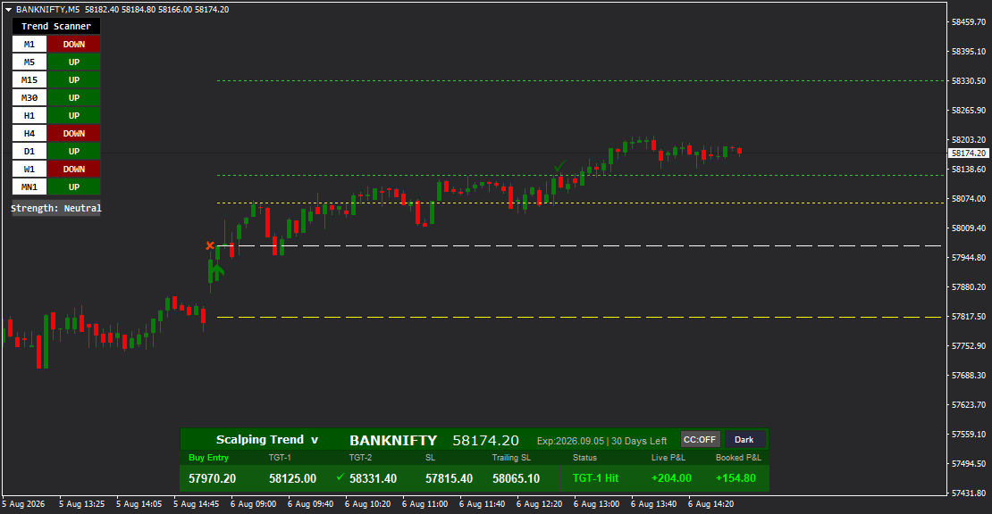Click the checkmark next to TGT-2 value
This screenshot has width=992, height=514.
[340, 477]
